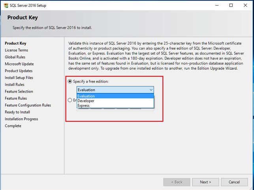Click the Next button

205,182
